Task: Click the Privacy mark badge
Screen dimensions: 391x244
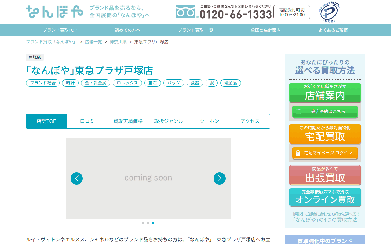Action: (329, 12)
